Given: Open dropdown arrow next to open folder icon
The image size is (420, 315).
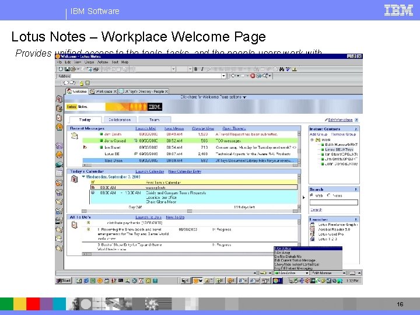Looking at the screenshot, I should 78,69.
